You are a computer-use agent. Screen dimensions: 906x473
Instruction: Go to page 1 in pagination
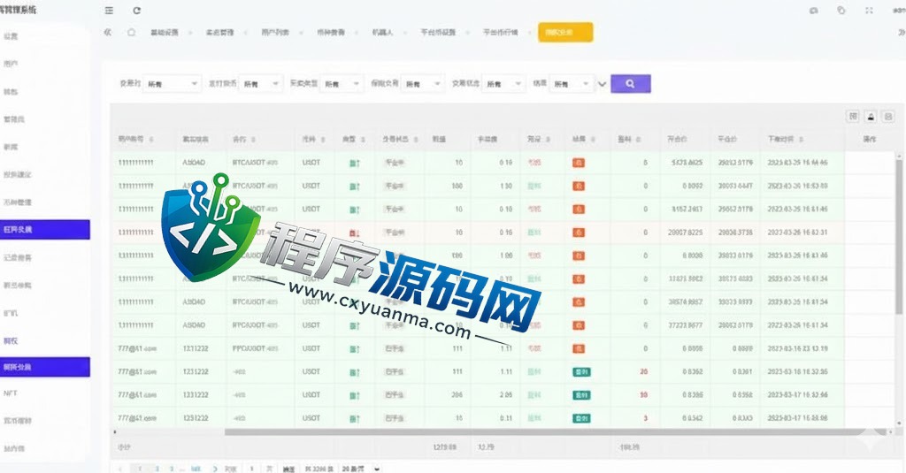tap(140, 469)
